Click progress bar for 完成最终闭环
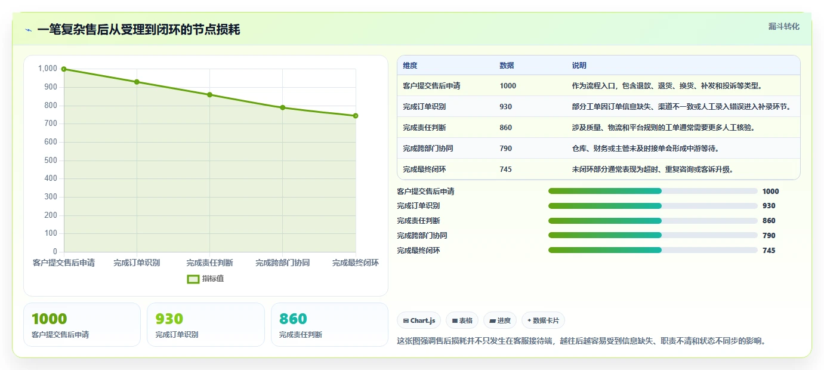The width and height of the screenshot is (824, 370). click(x=653, y=250)
